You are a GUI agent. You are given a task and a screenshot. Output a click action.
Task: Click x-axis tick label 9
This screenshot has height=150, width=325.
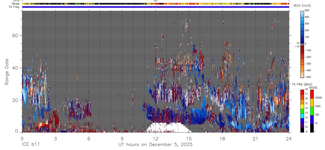tap(122, 139)
